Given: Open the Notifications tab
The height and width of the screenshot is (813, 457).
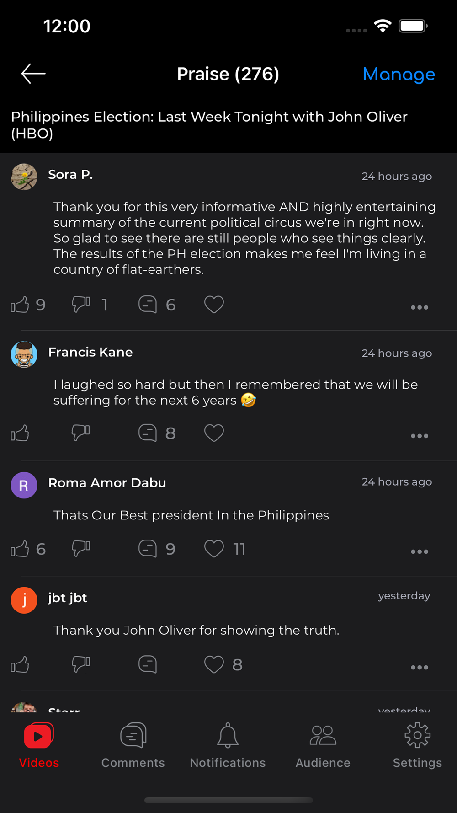Looking at the screenshot, I should (x=228, y=745).
